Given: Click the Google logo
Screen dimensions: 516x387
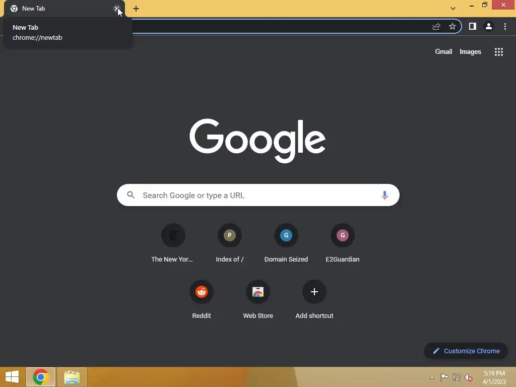Looking at the screenshot, I should (x=257, y=141).
